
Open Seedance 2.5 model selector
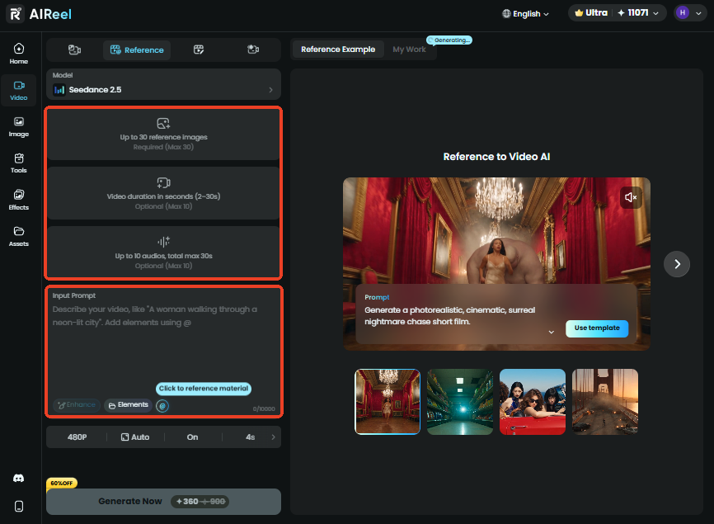pyautogui.click(x=163, y=84)
